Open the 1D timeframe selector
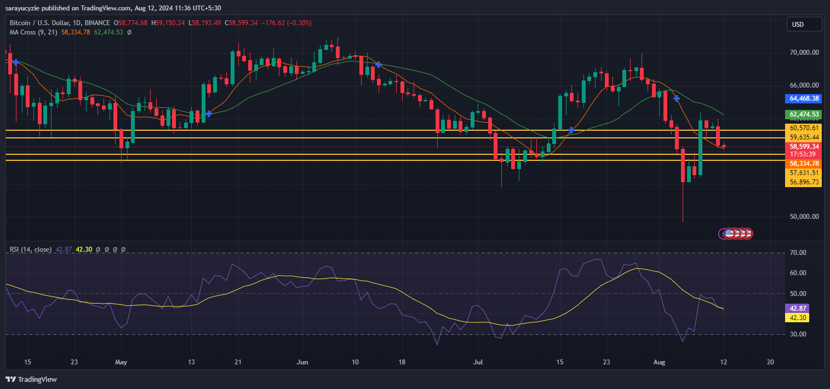The image size is (830, 389). coord(77,22)
